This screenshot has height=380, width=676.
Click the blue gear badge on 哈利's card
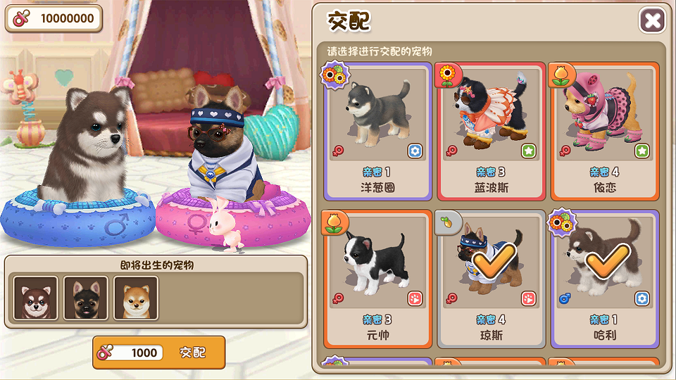click(x=642, y=298)
